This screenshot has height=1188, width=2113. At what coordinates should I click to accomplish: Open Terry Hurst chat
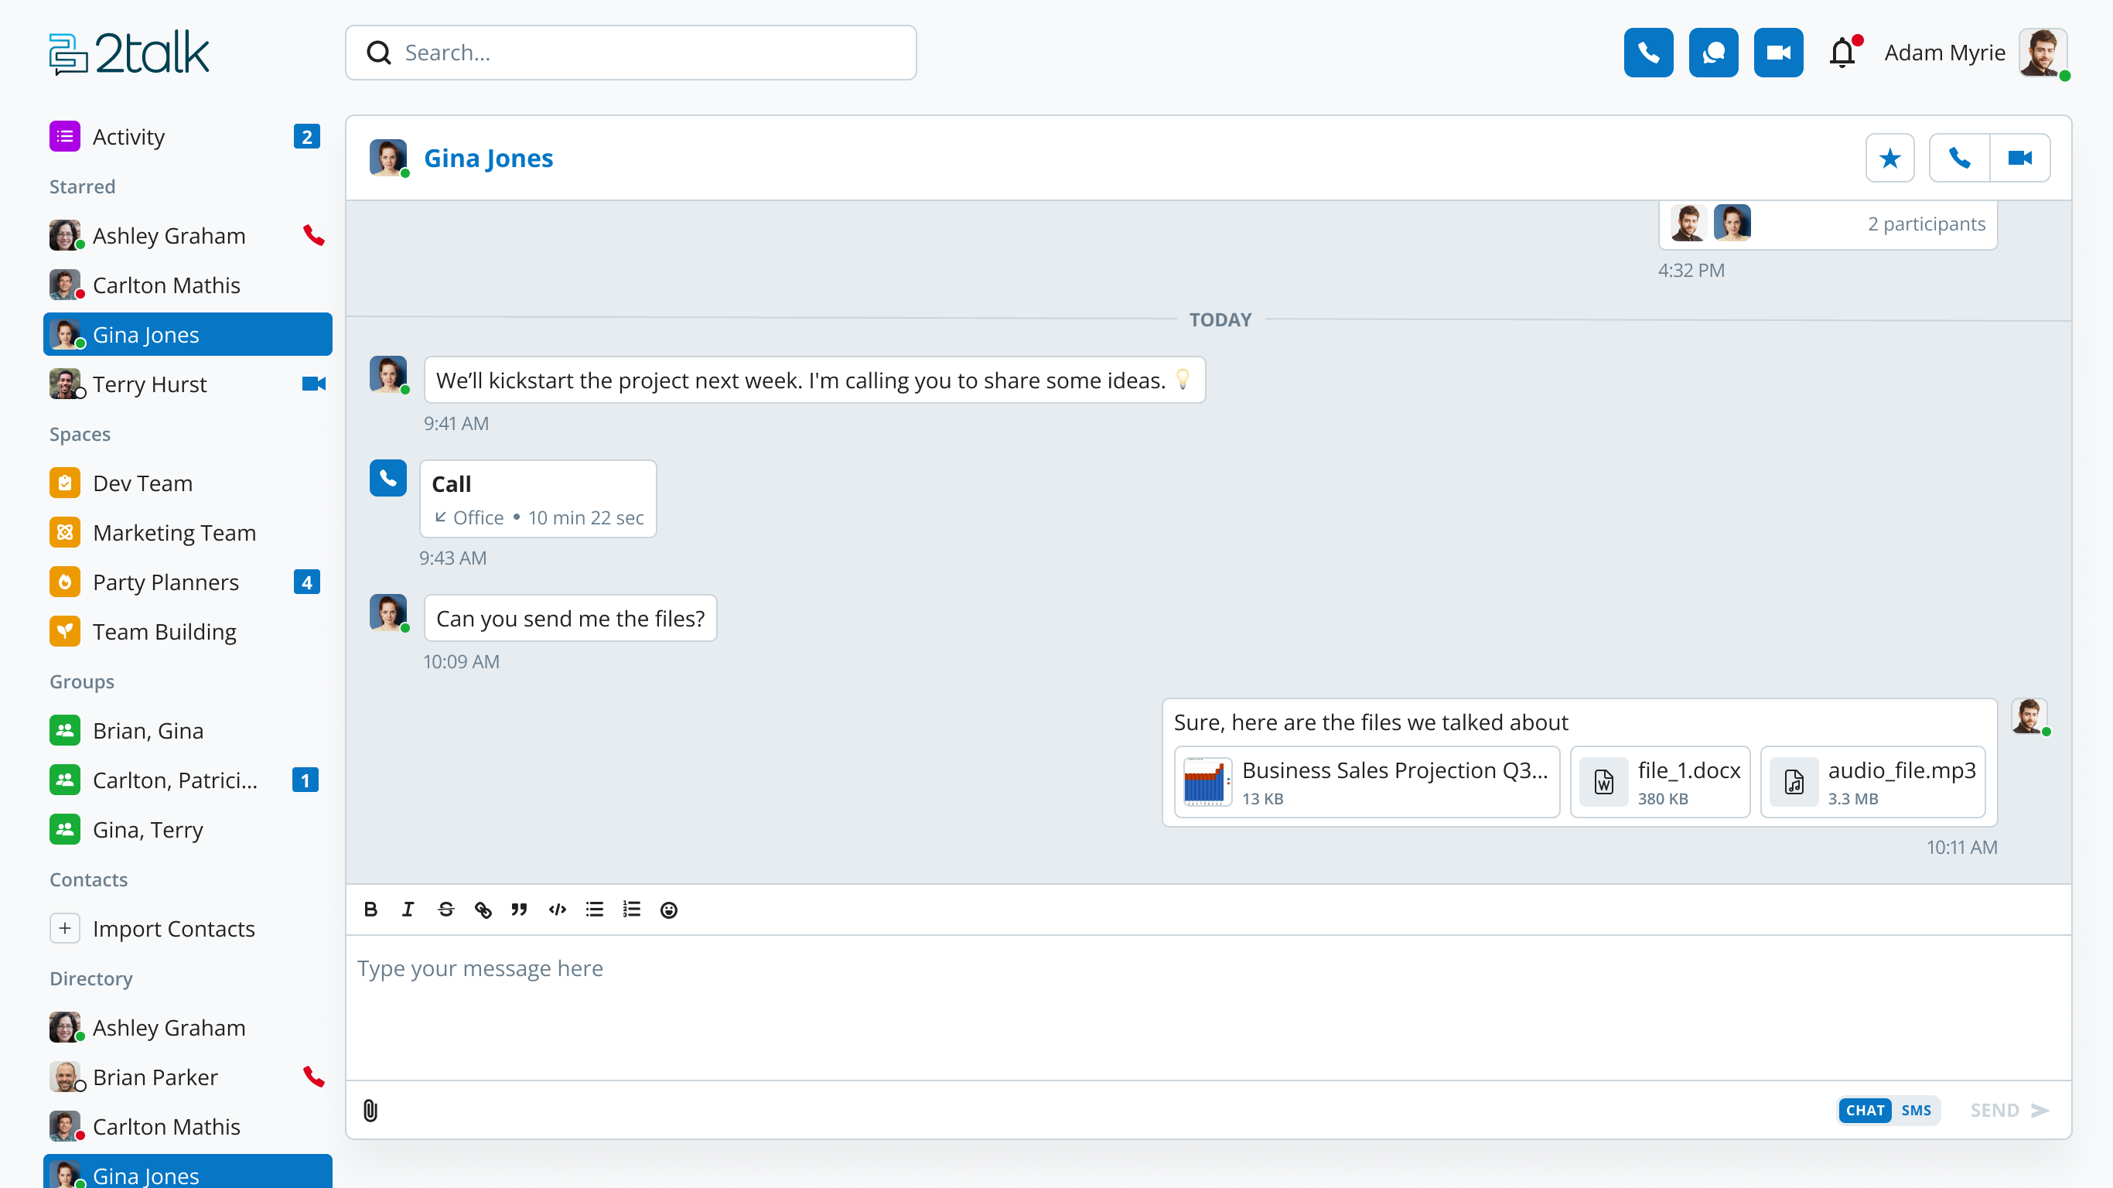(187, 384)
